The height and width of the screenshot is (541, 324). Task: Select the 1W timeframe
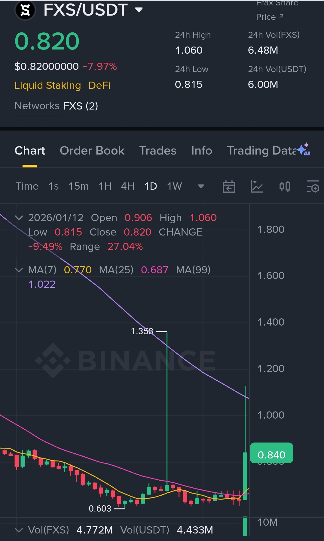pyautogui.click(x=174, y=186)
